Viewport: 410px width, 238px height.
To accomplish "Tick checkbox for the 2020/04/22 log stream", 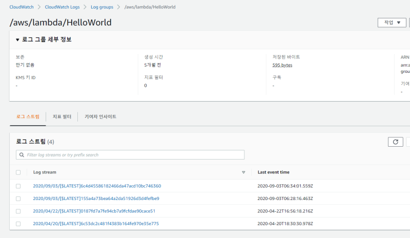I will 18,211.
